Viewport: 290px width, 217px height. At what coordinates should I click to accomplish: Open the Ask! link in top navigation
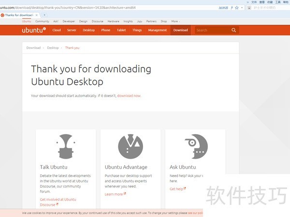[x=56, y=21]
